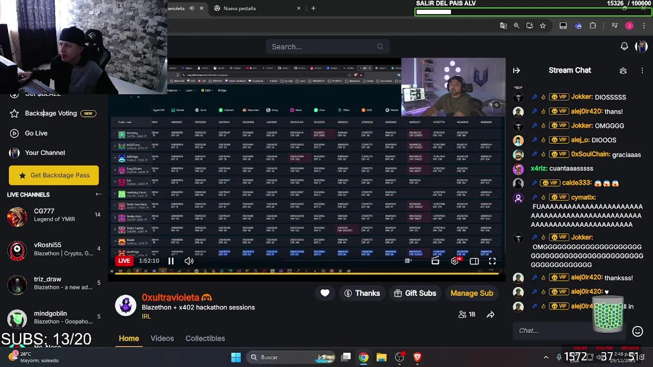Screen dimensions: 653x367
Task: Open Brave browser from the taskbar
Action: click(x=417, y=357)
